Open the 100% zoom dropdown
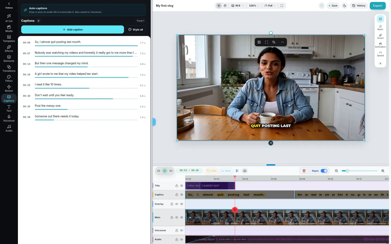Image resolution: width=391 pixels, height=244 pixels. pyautogui.click(x=254, y=6)
